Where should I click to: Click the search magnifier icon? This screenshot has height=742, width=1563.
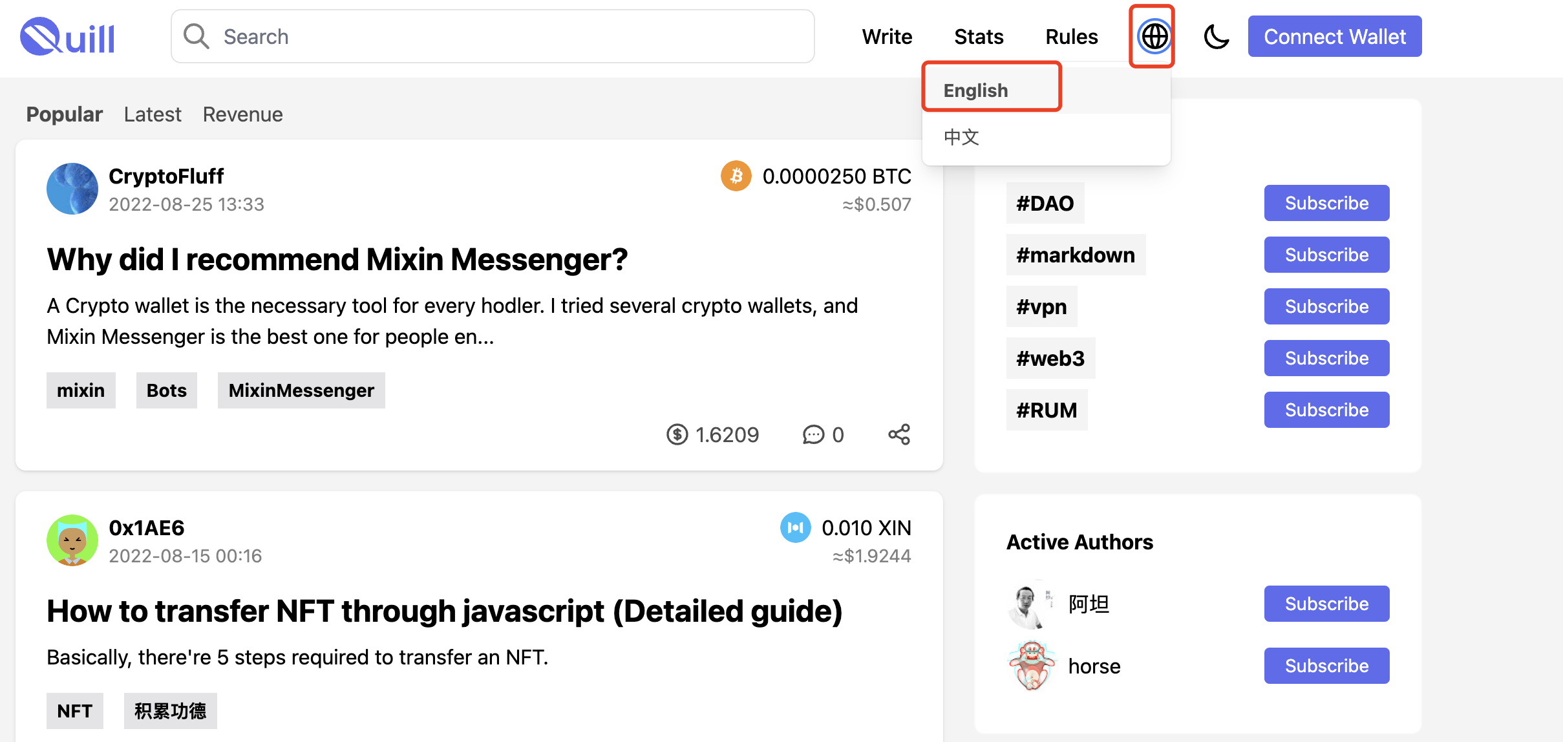pos(196,36)
